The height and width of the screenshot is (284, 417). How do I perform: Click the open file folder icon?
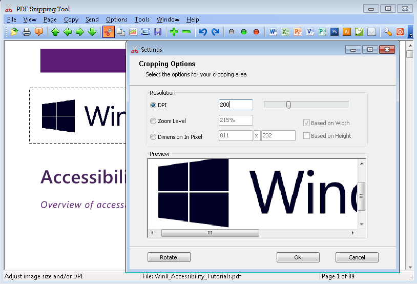point(14,32)
